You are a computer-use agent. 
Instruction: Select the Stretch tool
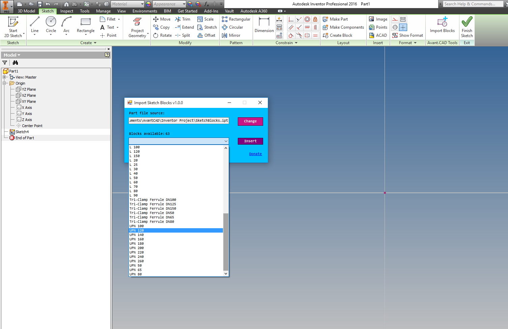tap(207, 27)
